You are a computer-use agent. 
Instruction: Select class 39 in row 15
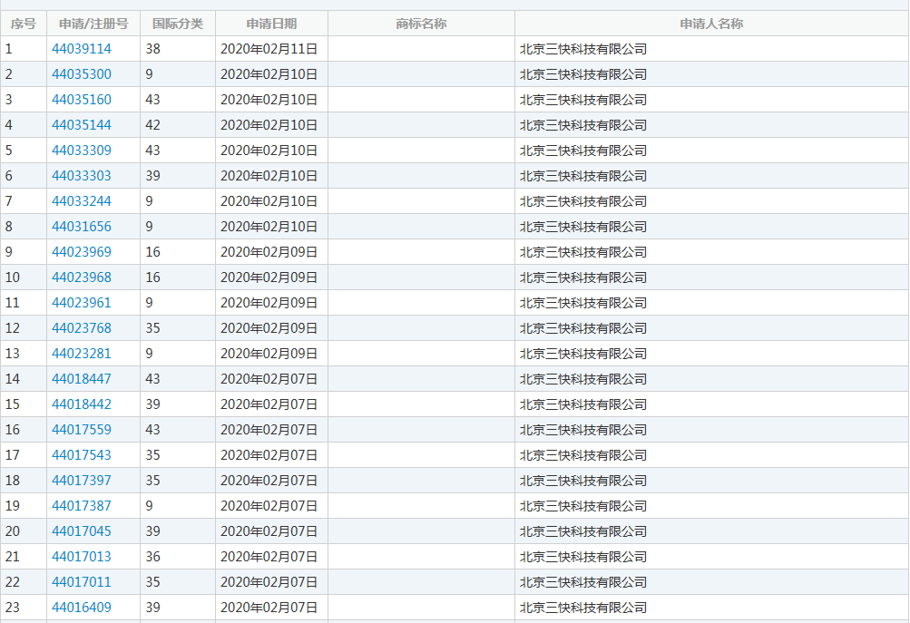pos(152,404)
